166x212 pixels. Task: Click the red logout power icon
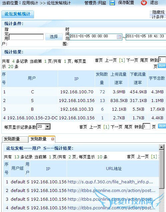point(144,3)
